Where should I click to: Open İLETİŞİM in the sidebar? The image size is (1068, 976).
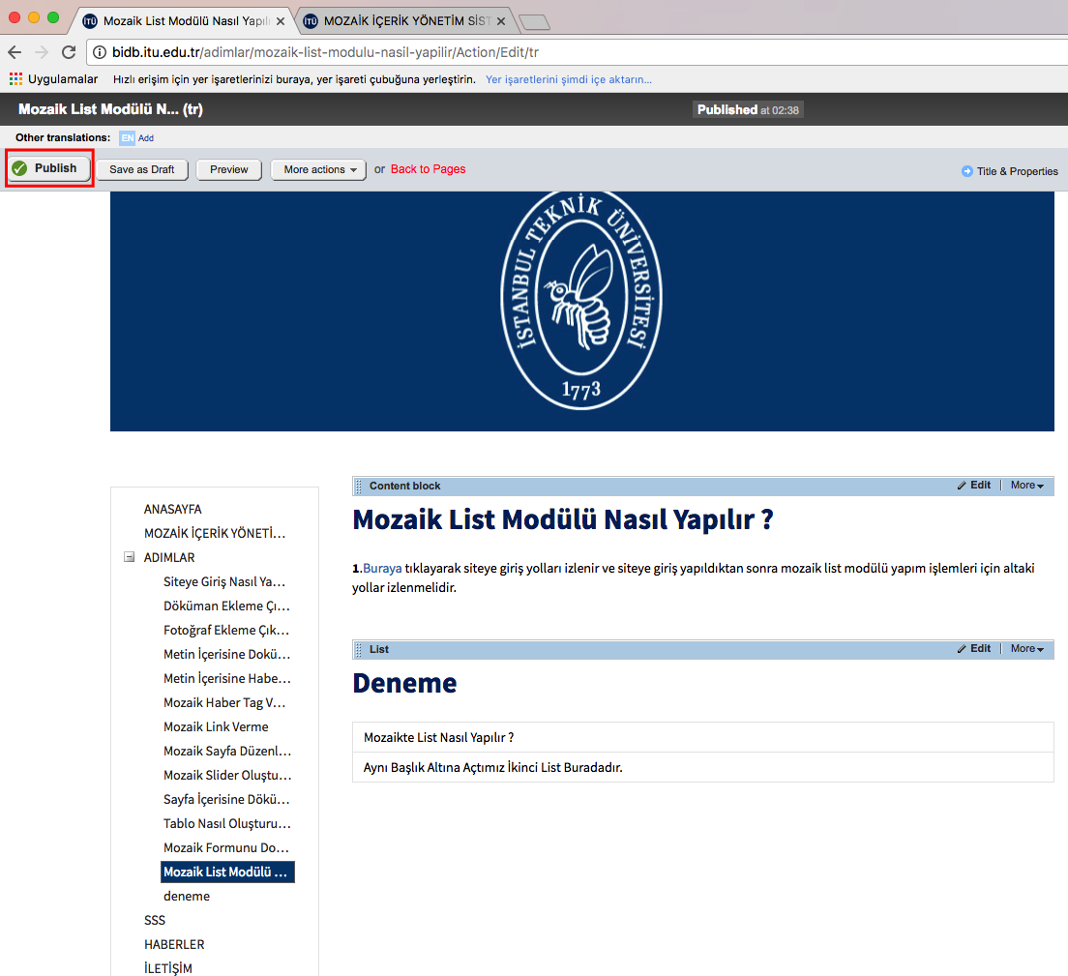[168, 968]
